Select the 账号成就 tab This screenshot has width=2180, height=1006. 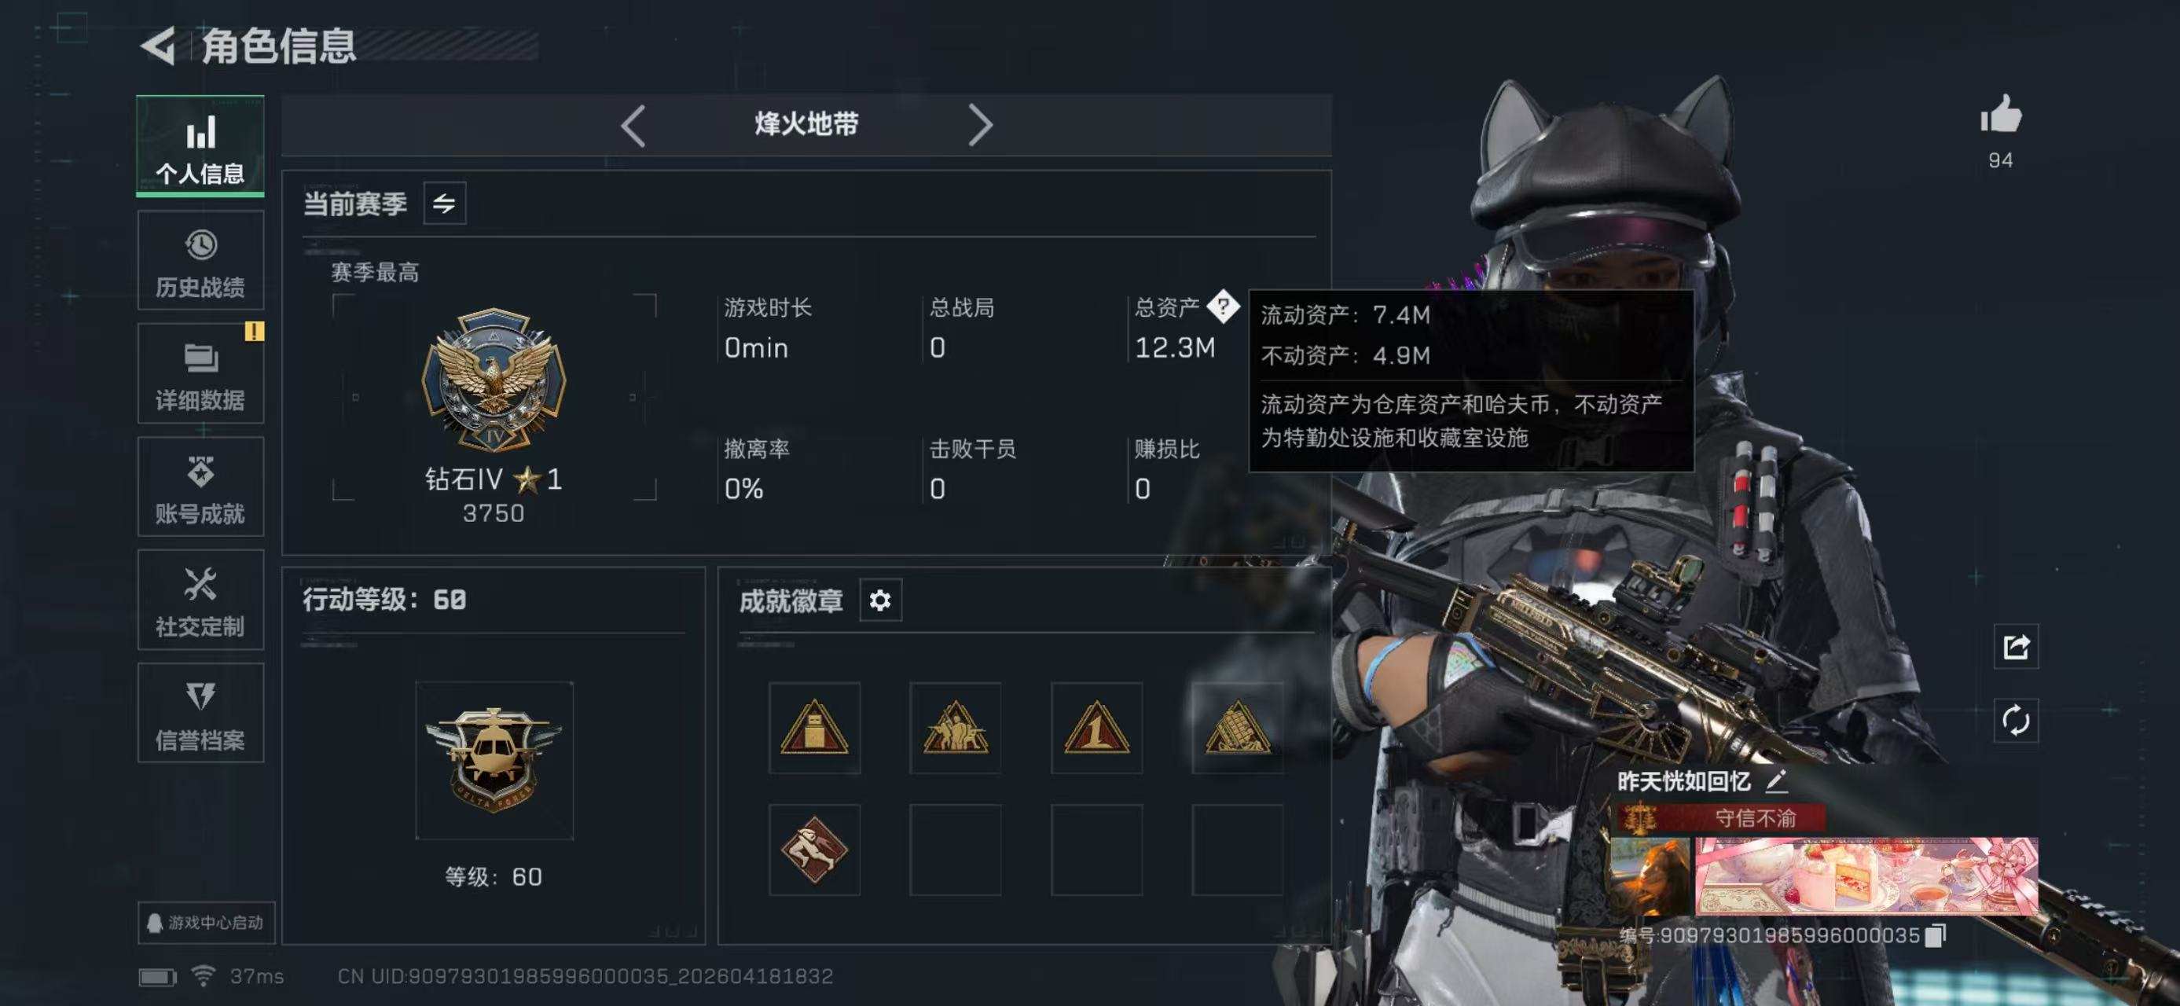[200, 486]
